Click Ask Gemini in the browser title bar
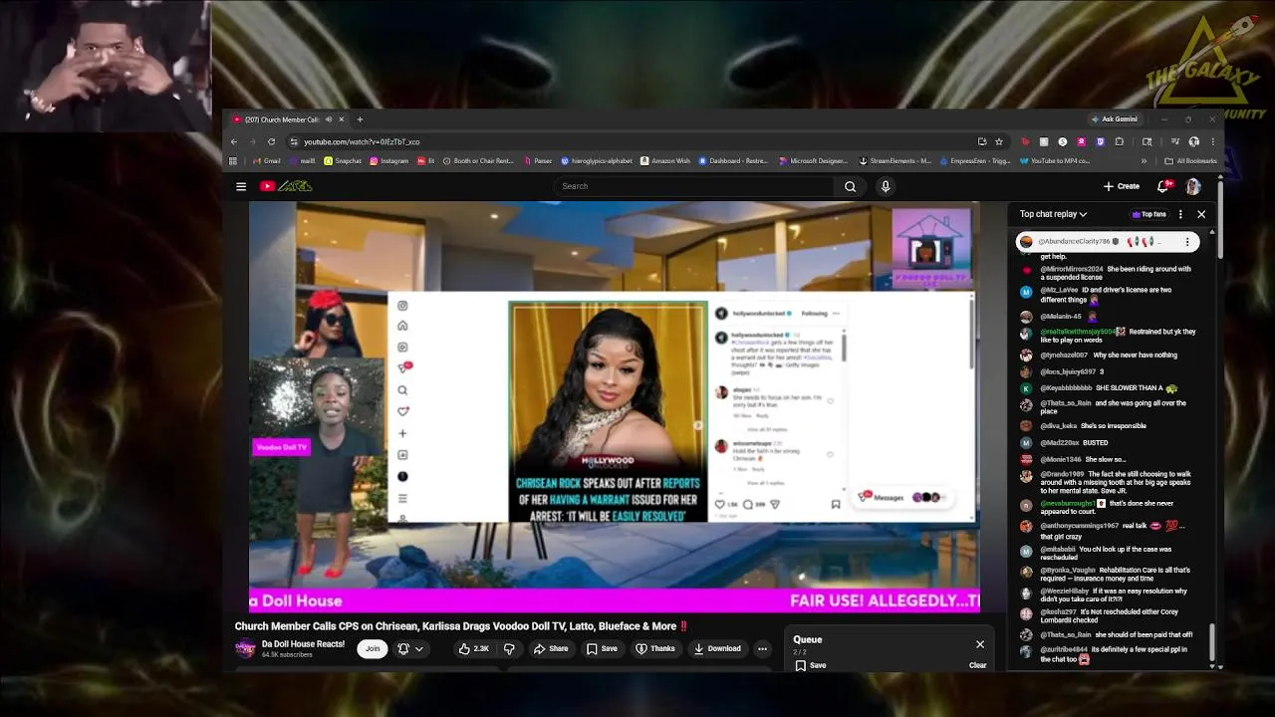 (x=1114, y=119)
